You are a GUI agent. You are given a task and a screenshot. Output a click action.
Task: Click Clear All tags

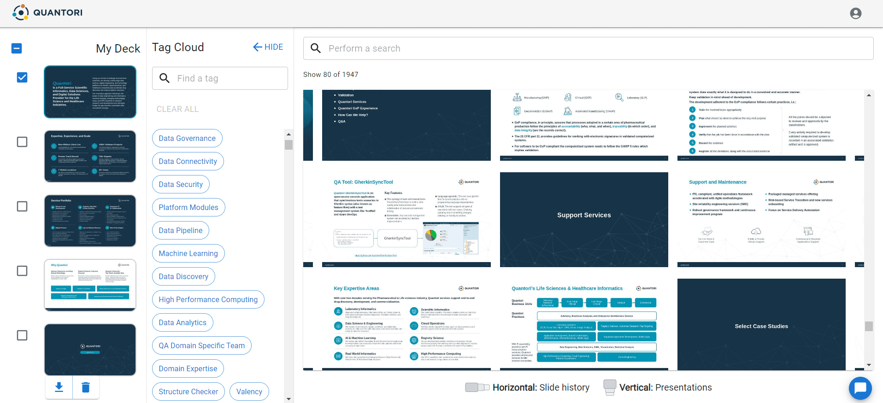(177, 109)
